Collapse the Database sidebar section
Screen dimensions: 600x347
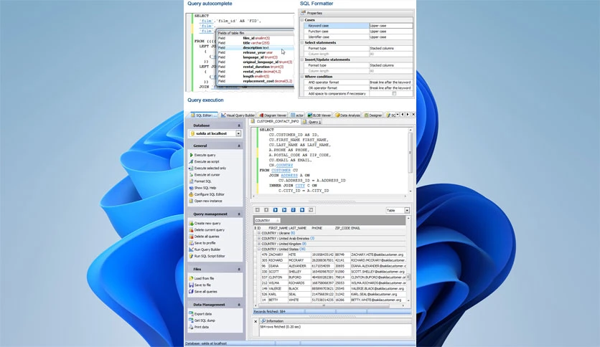(239, 125)
